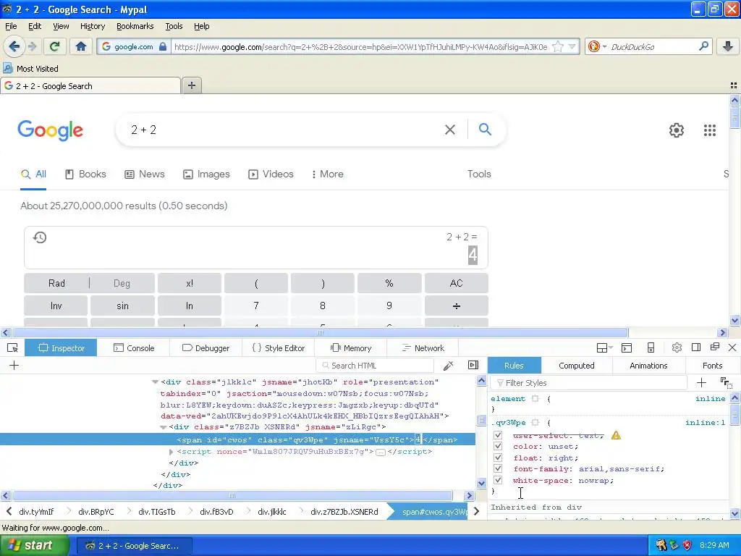Click the horizontal page scrollbar thumb
The height and width of the screenshot is (556, 741).
321,332
